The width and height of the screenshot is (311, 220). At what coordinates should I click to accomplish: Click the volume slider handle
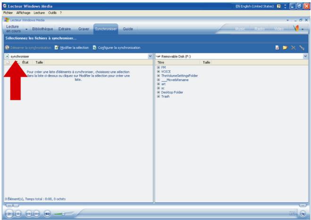63,214
